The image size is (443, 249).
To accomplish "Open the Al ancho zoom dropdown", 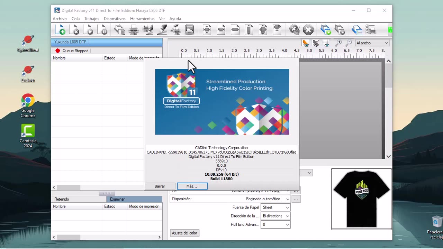I will (372, 43).
